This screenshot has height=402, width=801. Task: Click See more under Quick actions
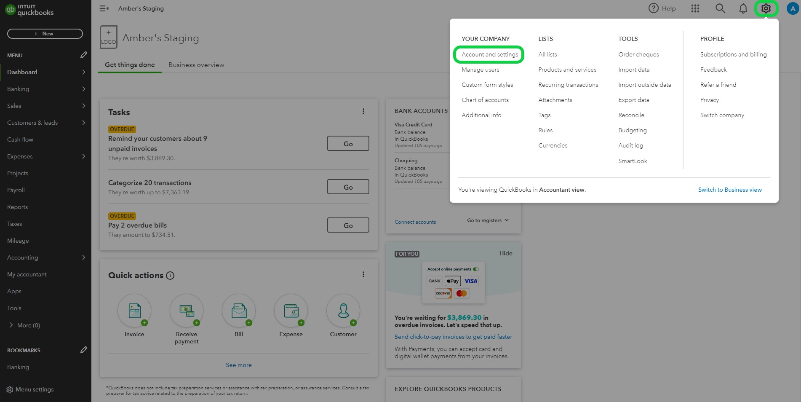point(239,365)
